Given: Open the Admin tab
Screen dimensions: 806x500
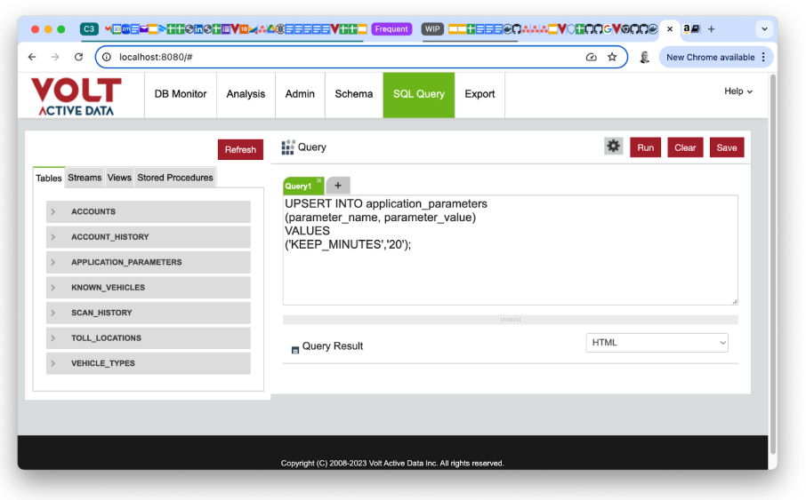Looking at the screenshot, I should pyautogui.click(x=300, y=94).
